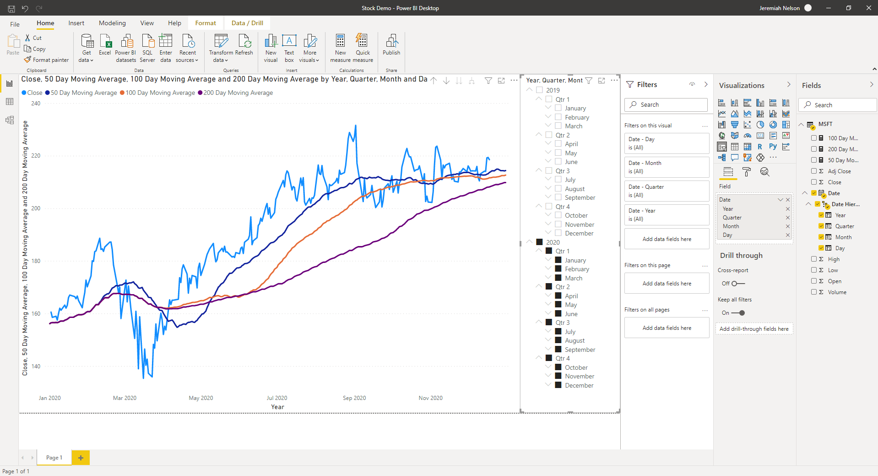
Task: Collapse the Visualizations pane
Action: click(789, 85)
